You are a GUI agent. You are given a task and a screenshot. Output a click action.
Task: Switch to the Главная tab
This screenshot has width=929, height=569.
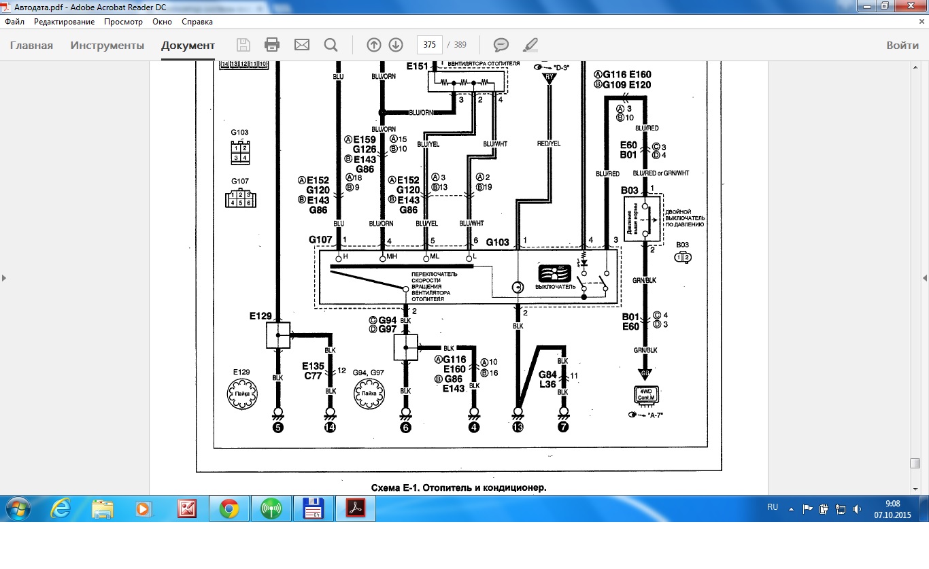[x=31, y=46]
